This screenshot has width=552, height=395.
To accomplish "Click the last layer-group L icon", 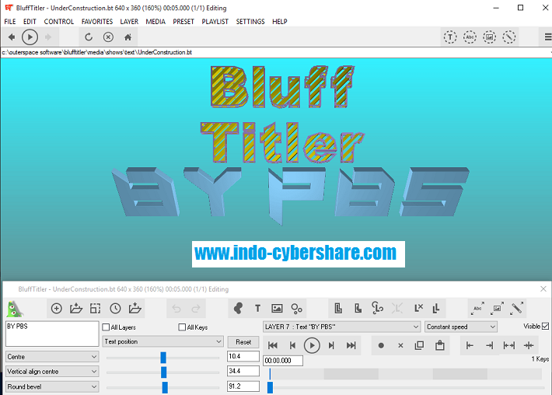I will tap(436, 308).
